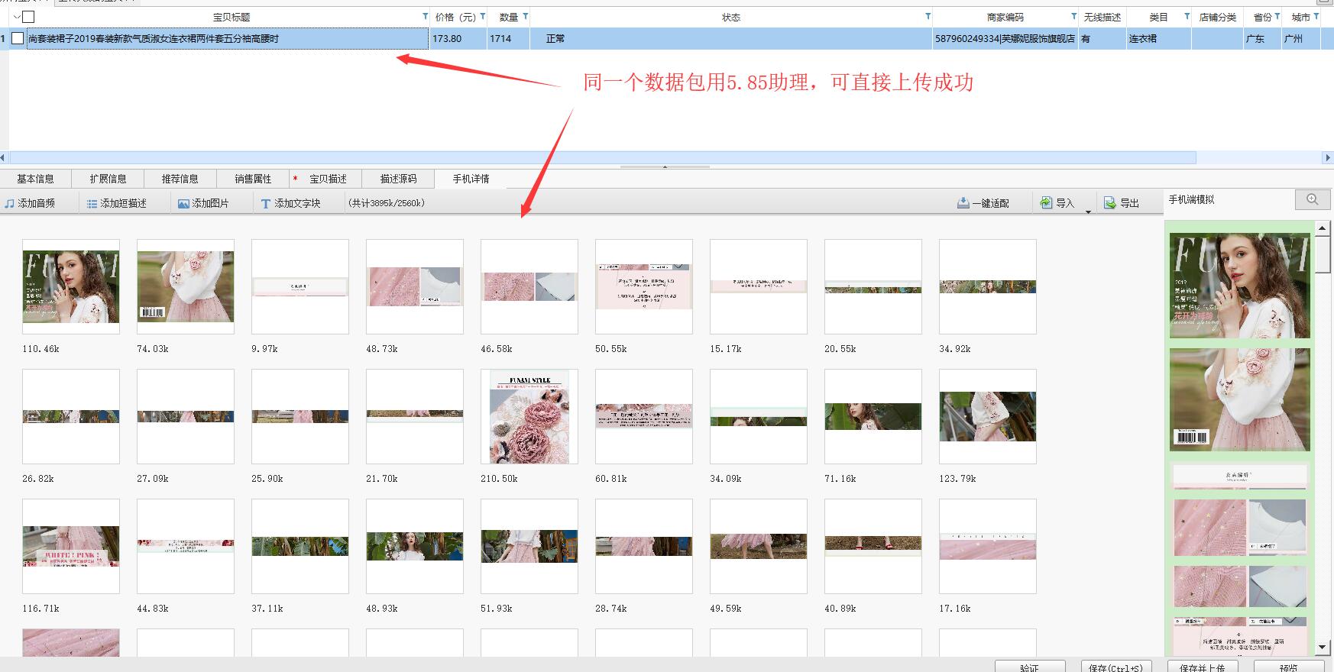Tick the checkbox on product row 1

18,38
